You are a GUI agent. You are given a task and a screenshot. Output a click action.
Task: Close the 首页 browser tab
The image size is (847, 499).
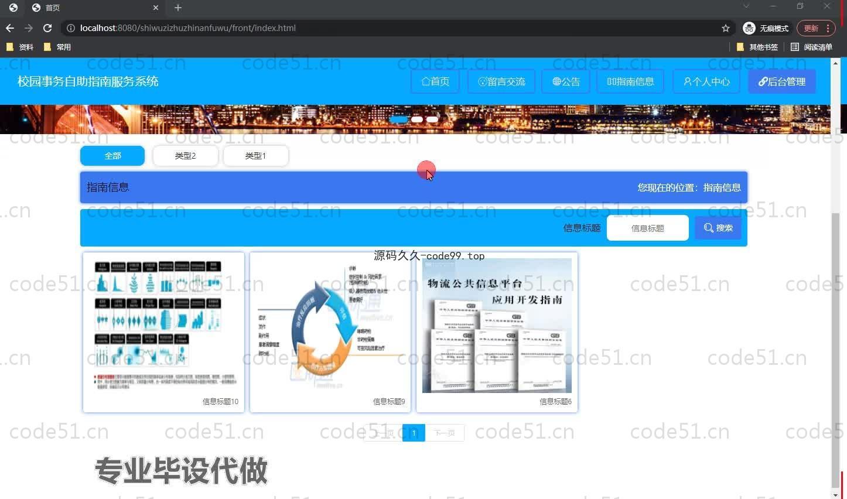click(x=156, y=8)
